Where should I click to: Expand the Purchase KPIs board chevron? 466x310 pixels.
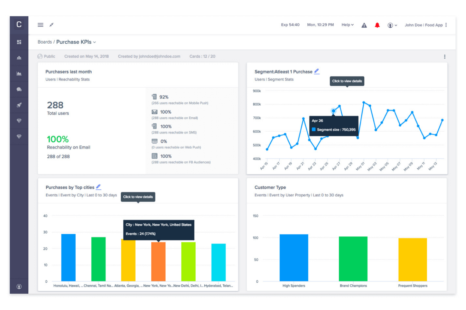click(x=95, y=42)
